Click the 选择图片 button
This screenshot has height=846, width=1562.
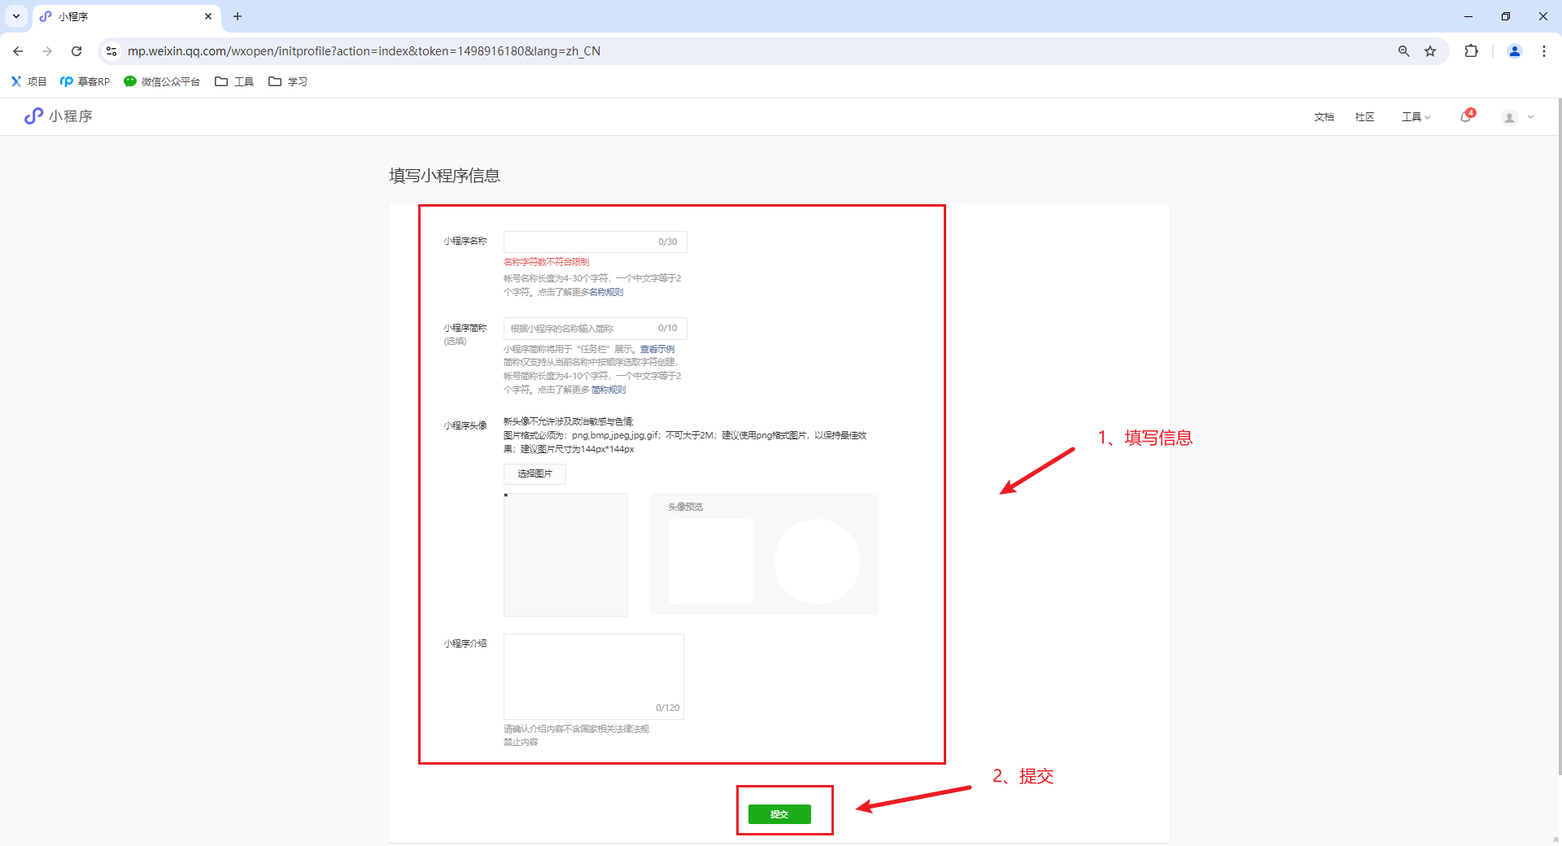[534, 473]
